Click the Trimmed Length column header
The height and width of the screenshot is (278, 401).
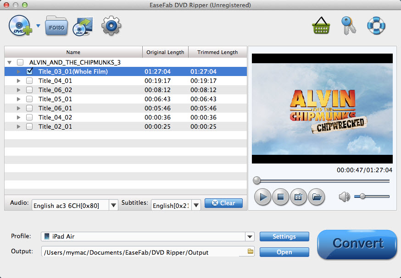coord(217,52)
